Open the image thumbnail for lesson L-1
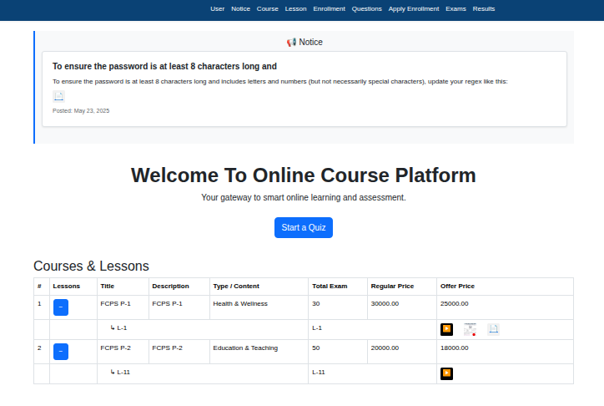Viewport: 604px width, 406px height. pyautogui.click(x=470, y=329)
